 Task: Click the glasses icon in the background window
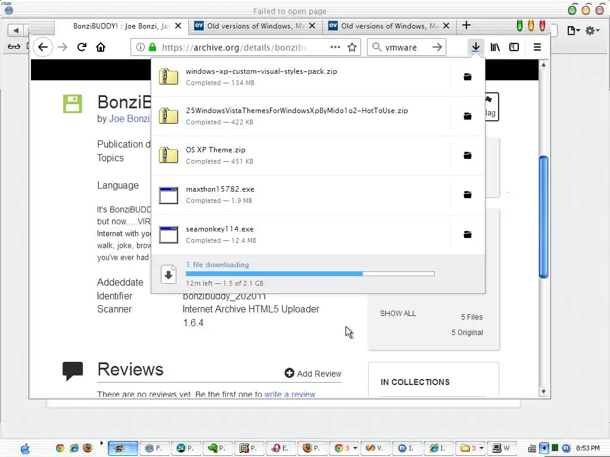click(14, 46)
